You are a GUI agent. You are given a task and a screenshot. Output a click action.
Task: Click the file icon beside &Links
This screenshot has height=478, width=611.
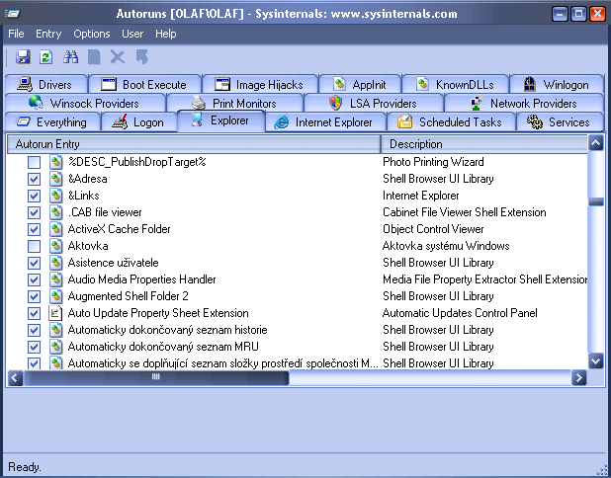tap(55, 196)
